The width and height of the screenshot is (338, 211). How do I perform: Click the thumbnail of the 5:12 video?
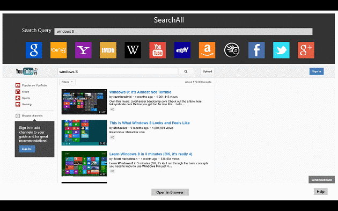point(84,133)
